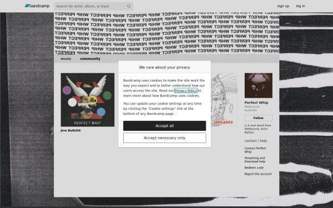Open the log in link
This screenshot has width=333, height=208.
[300, 6]
